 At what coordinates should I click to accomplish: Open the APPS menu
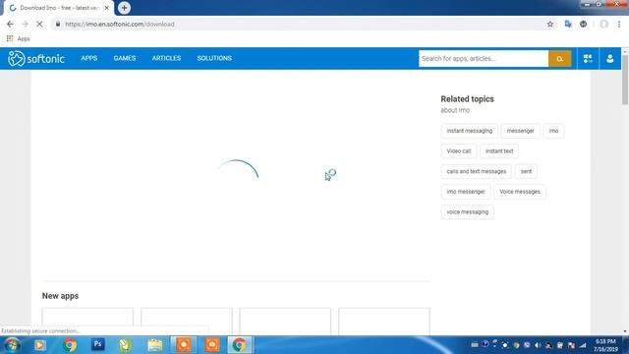[x=89, y=58]
